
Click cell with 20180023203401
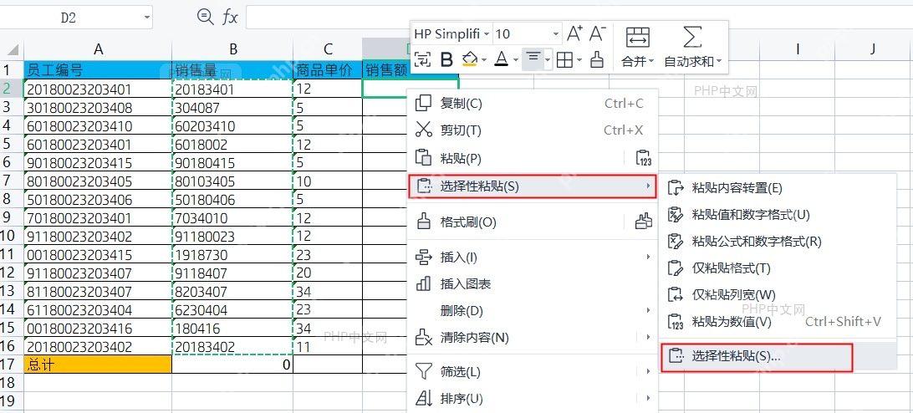coord(98,89)
